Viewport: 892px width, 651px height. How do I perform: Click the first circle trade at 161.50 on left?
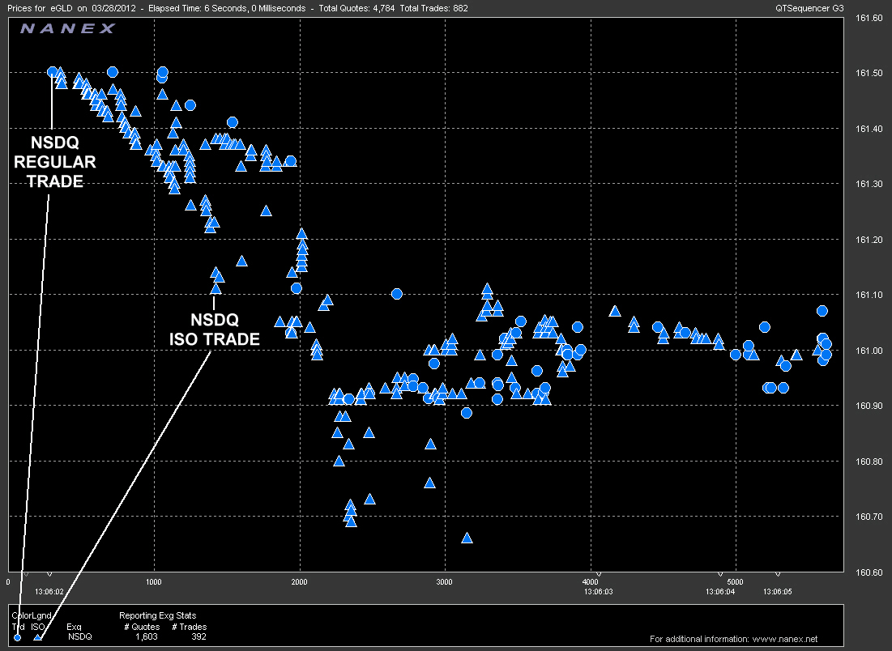click(52, 71)
